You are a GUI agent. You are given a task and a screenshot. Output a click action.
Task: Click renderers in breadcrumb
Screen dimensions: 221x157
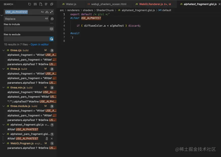point(73,10)
